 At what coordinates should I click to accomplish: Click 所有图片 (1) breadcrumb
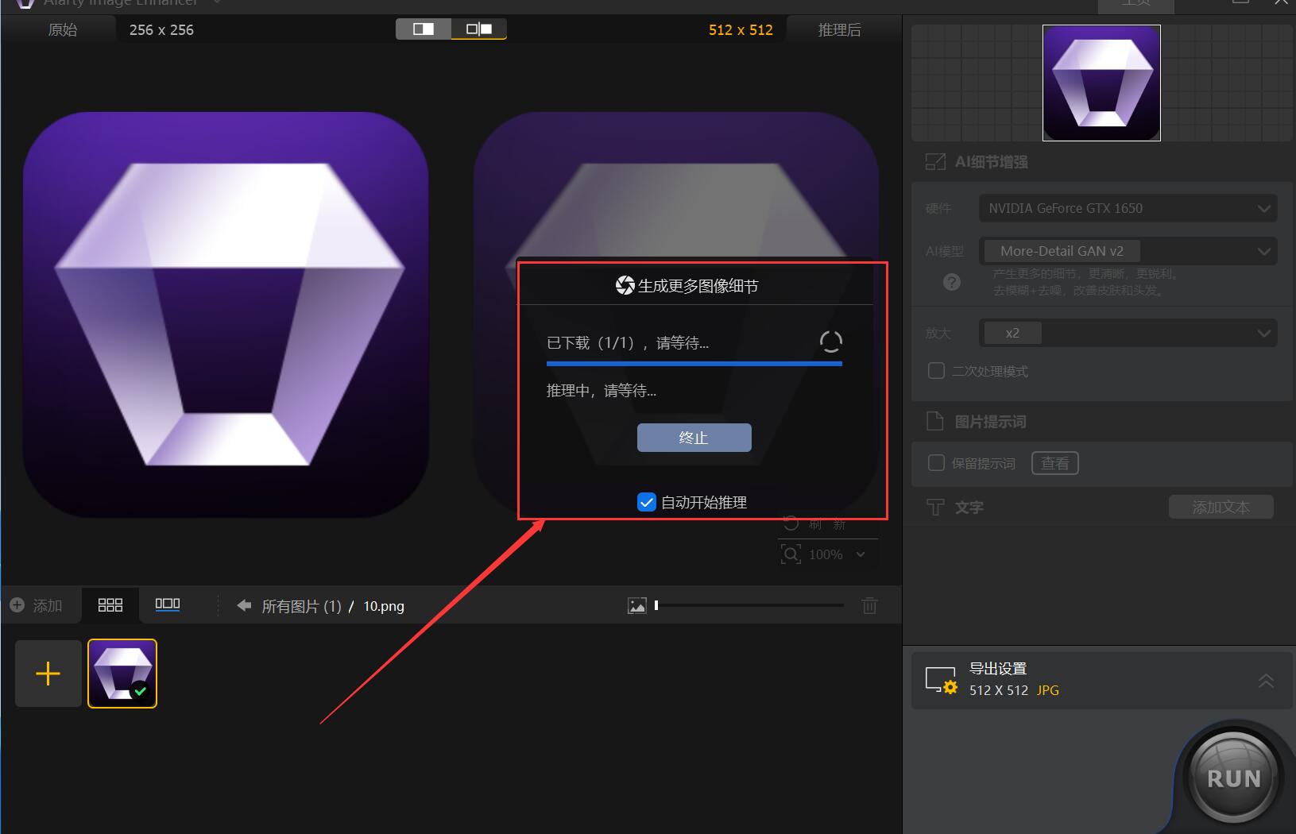(301, 606)
